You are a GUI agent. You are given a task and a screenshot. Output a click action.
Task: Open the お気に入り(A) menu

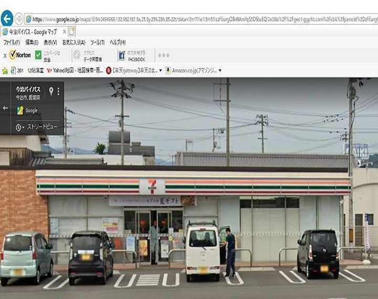[73, 42]
